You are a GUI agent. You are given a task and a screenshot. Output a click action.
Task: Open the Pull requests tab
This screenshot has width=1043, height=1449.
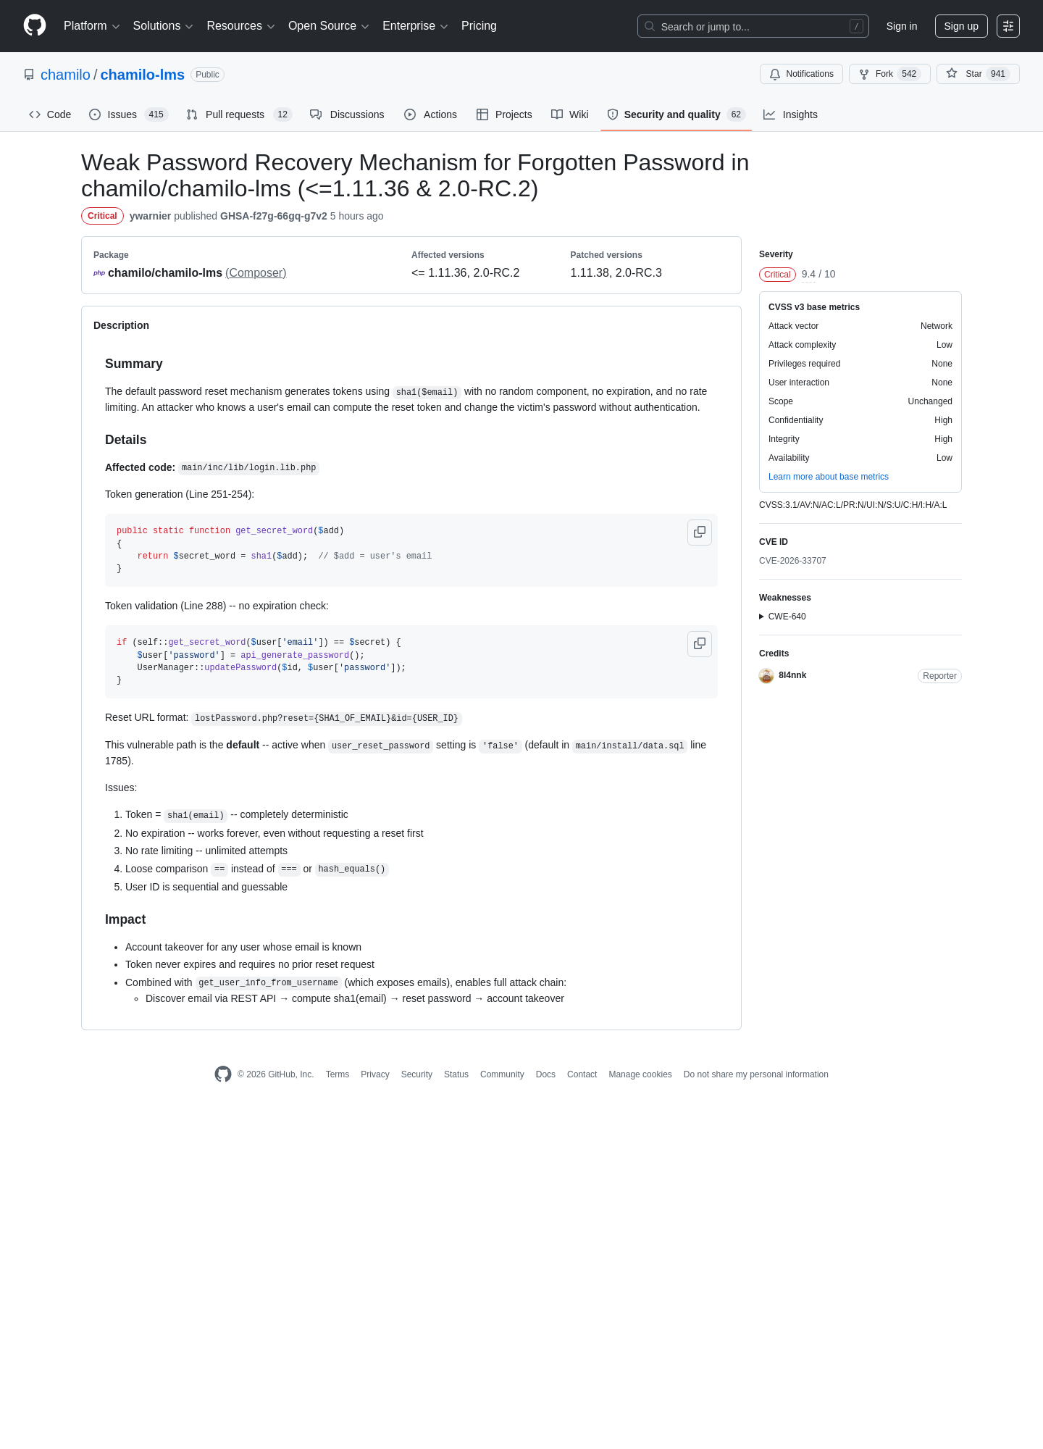coord(238,114)
